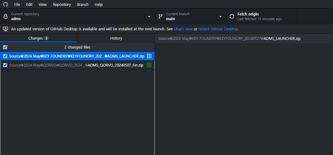Switch to the Changes tab
This screenshot has height=155, width=333.
point(38,38)
